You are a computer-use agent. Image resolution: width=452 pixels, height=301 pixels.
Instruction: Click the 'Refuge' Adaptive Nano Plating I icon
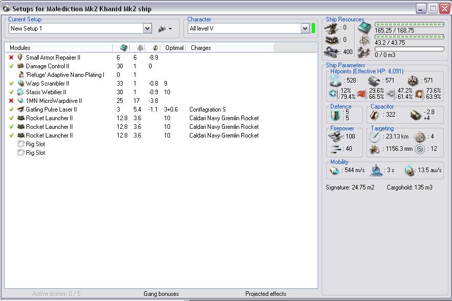click(21, 75)
